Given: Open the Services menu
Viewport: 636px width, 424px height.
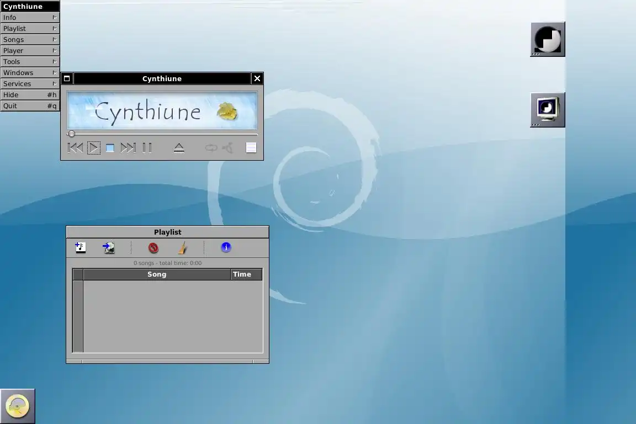Looking at the screenshot, I should click(x=30, y=83).
